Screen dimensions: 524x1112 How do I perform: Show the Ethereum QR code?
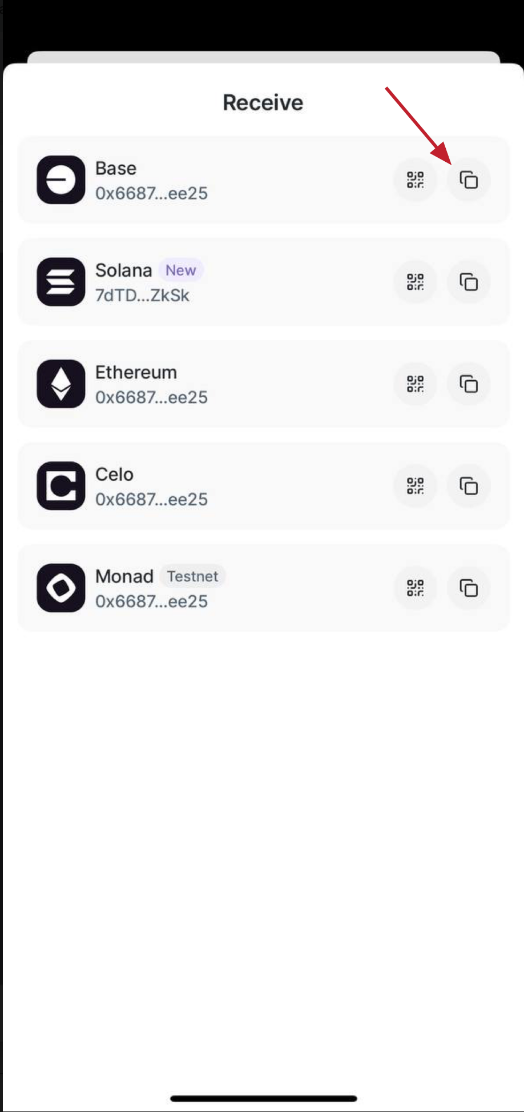pyautogui.click(x=416, y=384)
